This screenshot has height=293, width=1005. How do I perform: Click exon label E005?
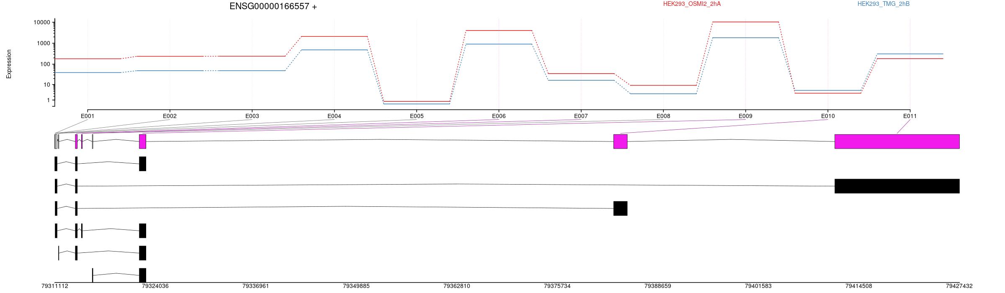[416, 116]
